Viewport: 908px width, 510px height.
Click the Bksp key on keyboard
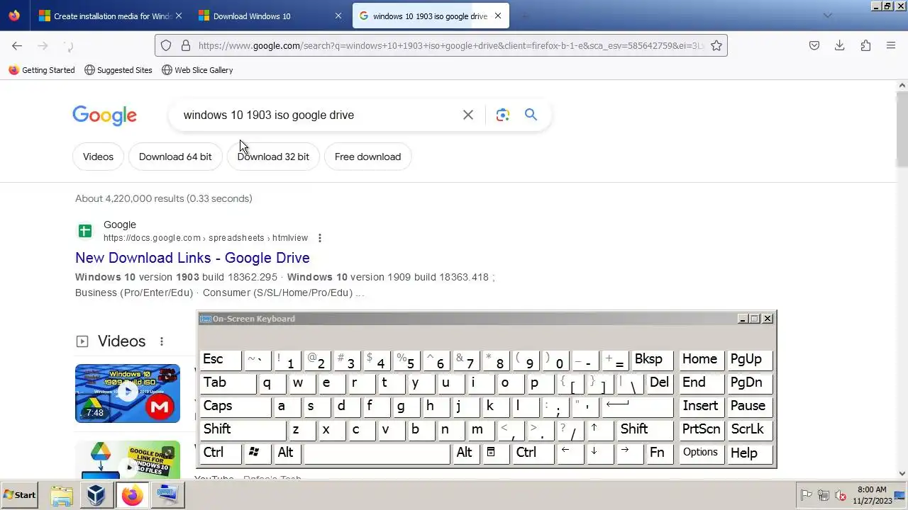(652, 360)
